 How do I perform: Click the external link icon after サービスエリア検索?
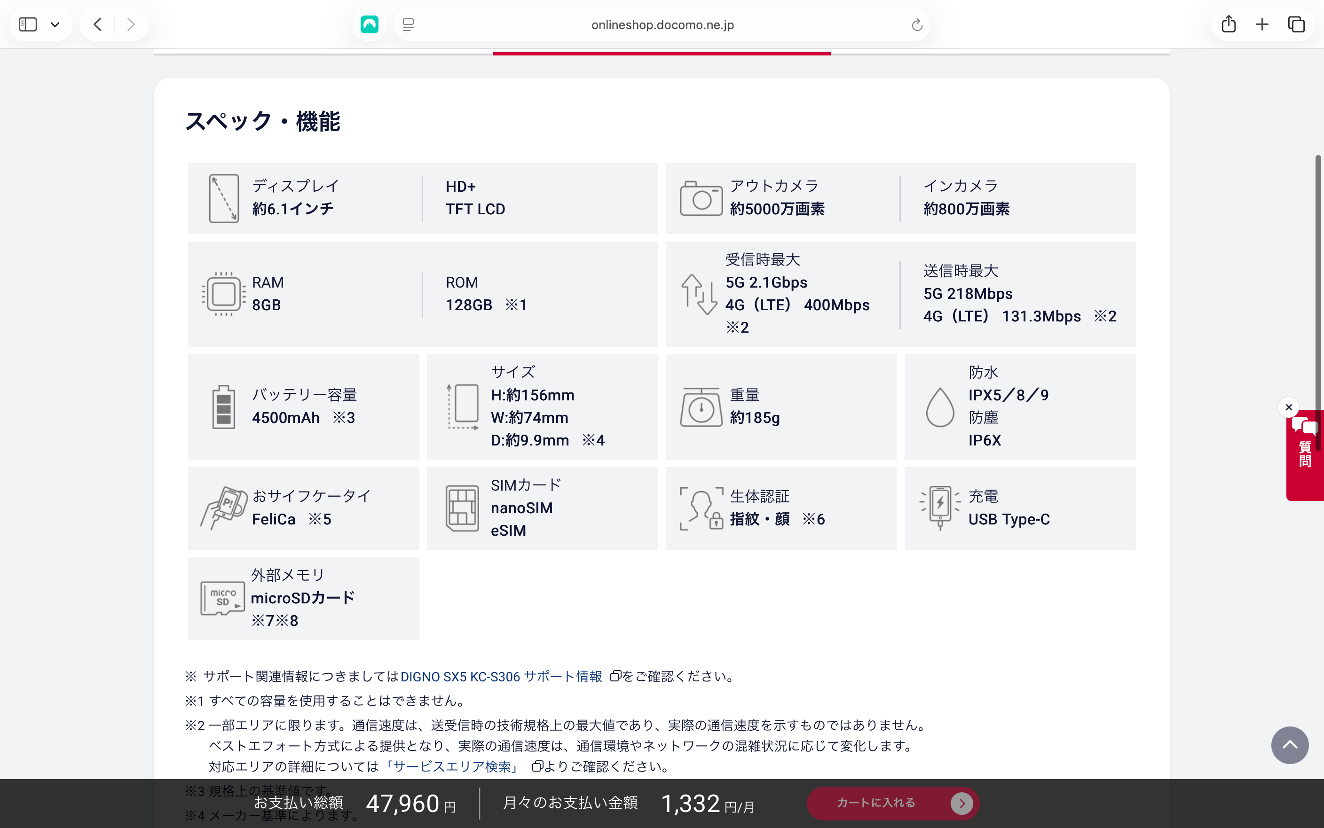click(537, 766)
